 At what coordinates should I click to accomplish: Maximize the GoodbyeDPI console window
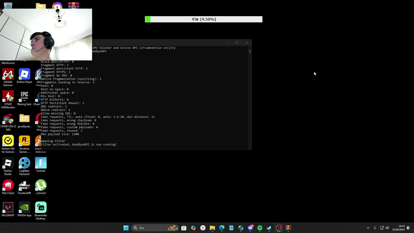237,42
